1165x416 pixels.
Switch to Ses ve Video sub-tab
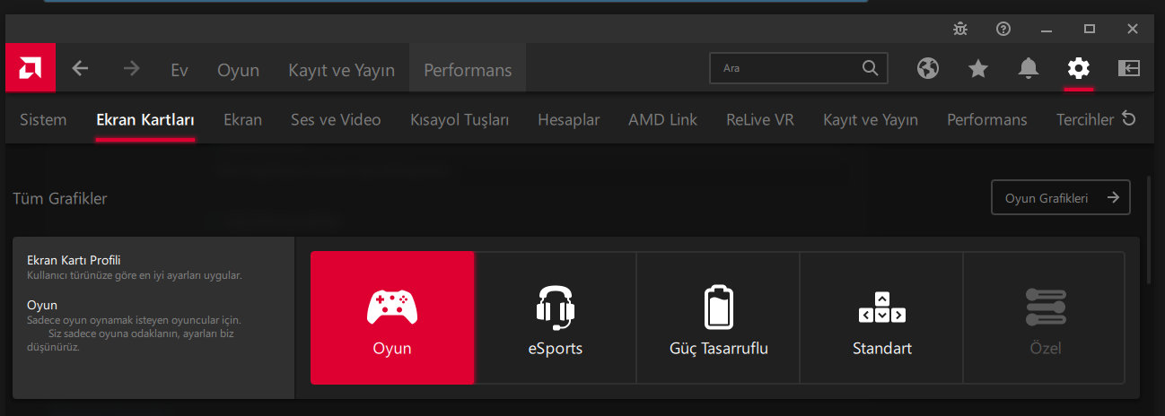click(336, 119)
